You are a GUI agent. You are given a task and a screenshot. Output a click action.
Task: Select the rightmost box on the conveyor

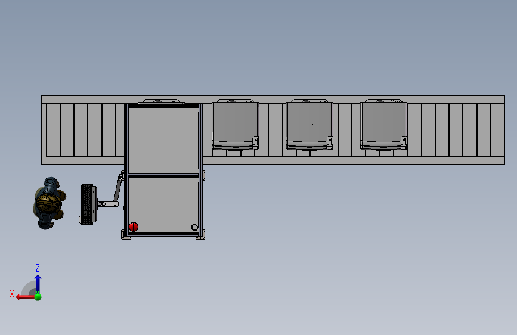click(x=384, y=125)
